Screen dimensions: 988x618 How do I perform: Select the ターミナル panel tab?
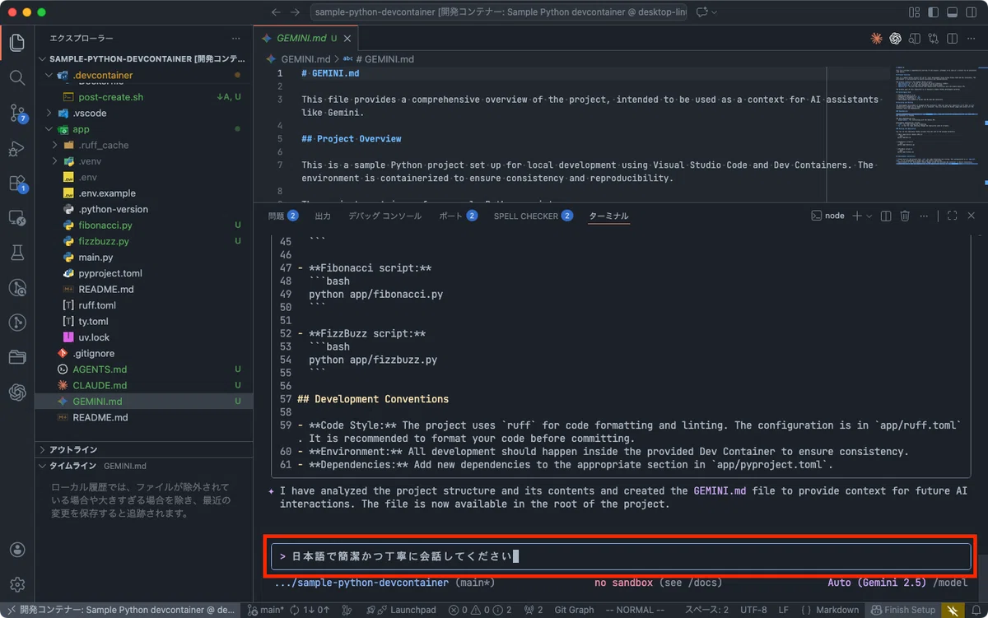click(x=608, y=216)
